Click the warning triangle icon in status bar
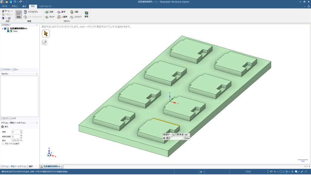Image resolution: width=311 pixels, height=175 pixels. 201,172
